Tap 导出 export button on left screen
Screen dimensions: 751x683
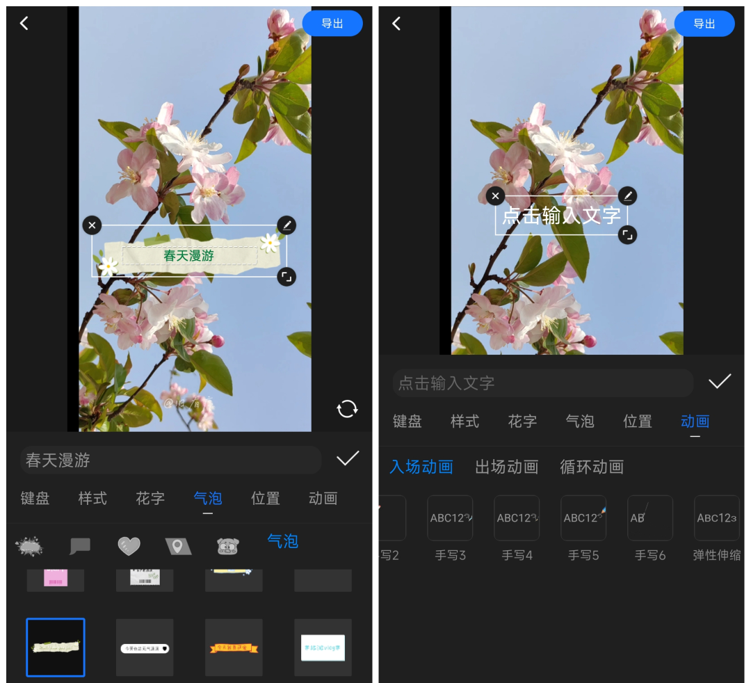(x=332, y=23)
